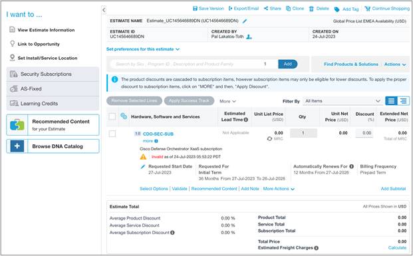Click the Add Subtotal link
The height and width of the screenshot is (256, 413).
[x=393, y=189]
